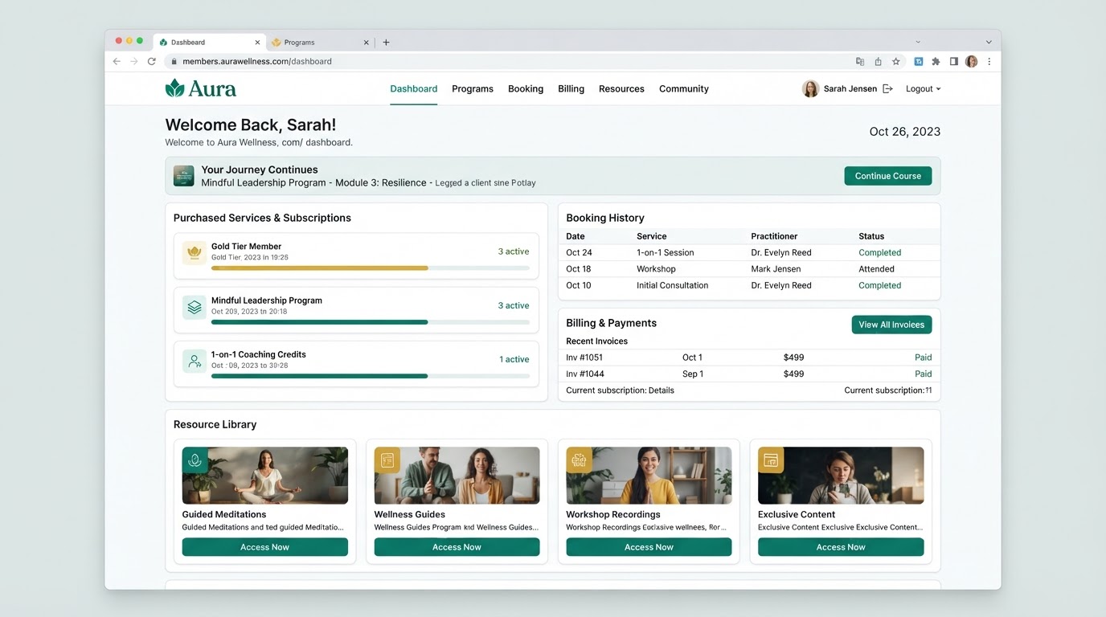
Task: Click Sarah Jensen's avatar in the site header
Action: [x=810, y=89]
